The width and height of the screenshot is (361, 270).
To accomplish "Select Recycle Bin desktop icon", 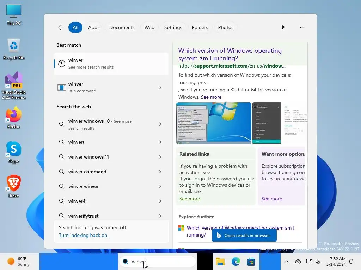I will click(x=14, y=49).
